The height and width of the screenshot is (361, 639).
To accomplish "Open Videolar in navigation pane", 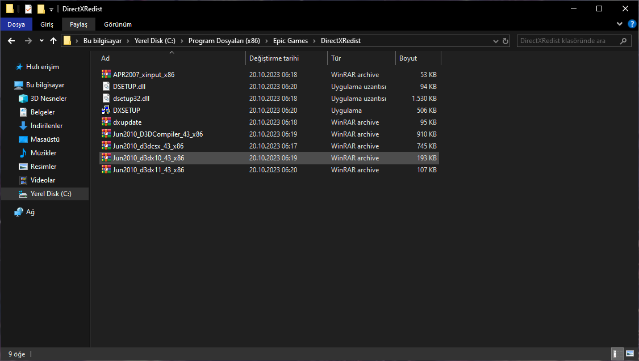I will click(x=43, y=180).
